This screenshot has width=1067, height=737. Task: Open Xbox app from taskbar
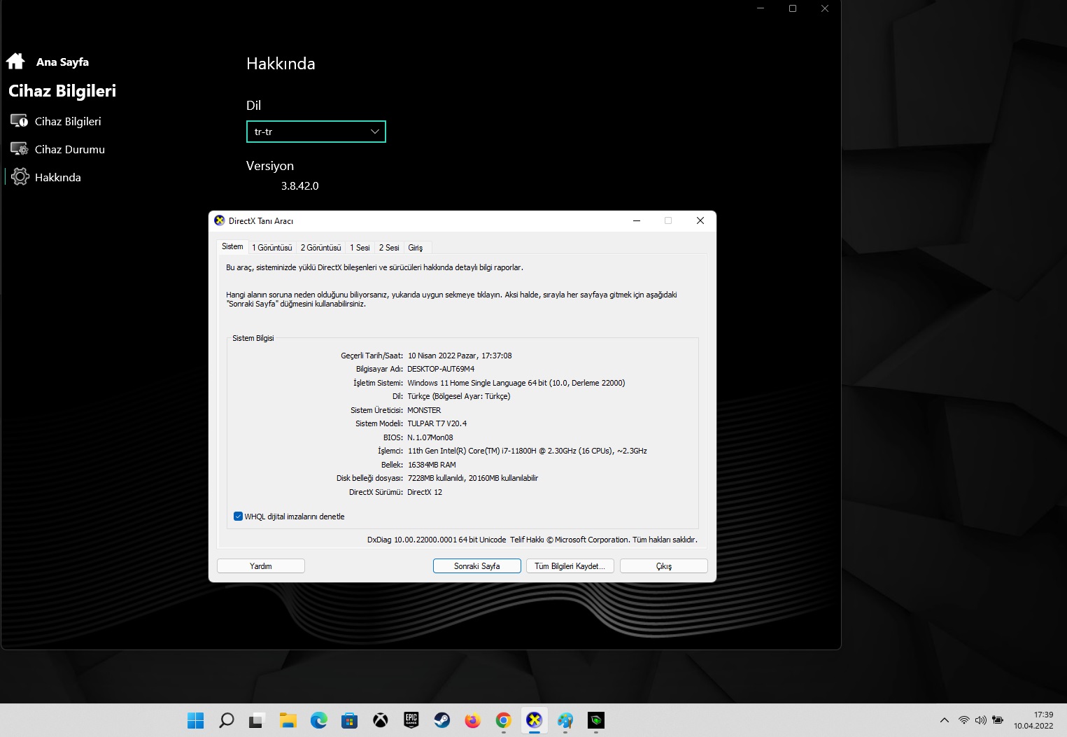click(380, 720)
